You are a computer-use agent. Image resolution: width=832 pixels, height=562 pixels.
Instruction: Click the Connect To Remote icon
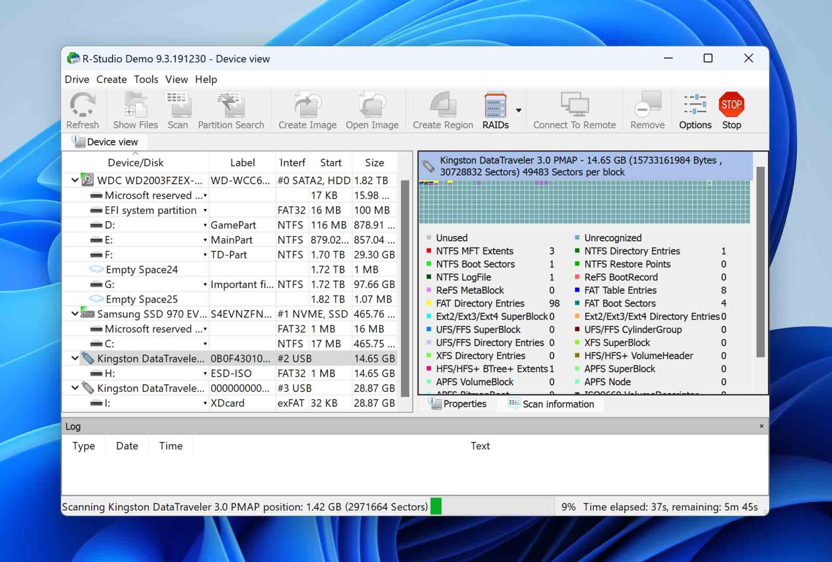(574, 109)
